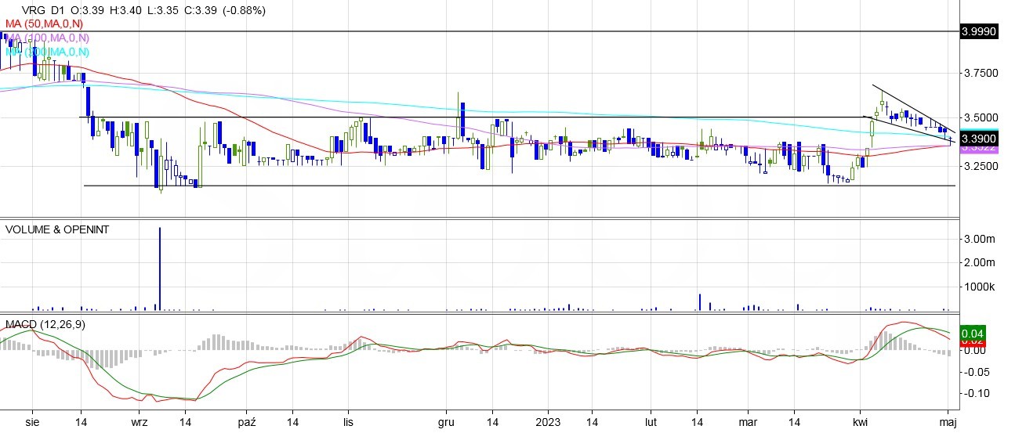
Task: Click the 3.00m volume axis value
Action: (979, 239)
